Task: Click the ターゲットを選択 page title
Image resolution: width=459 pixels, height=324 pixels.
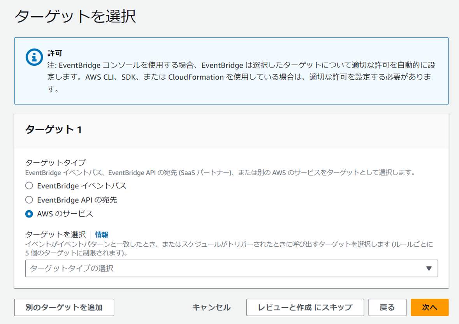Action: (x=75, y=16)
